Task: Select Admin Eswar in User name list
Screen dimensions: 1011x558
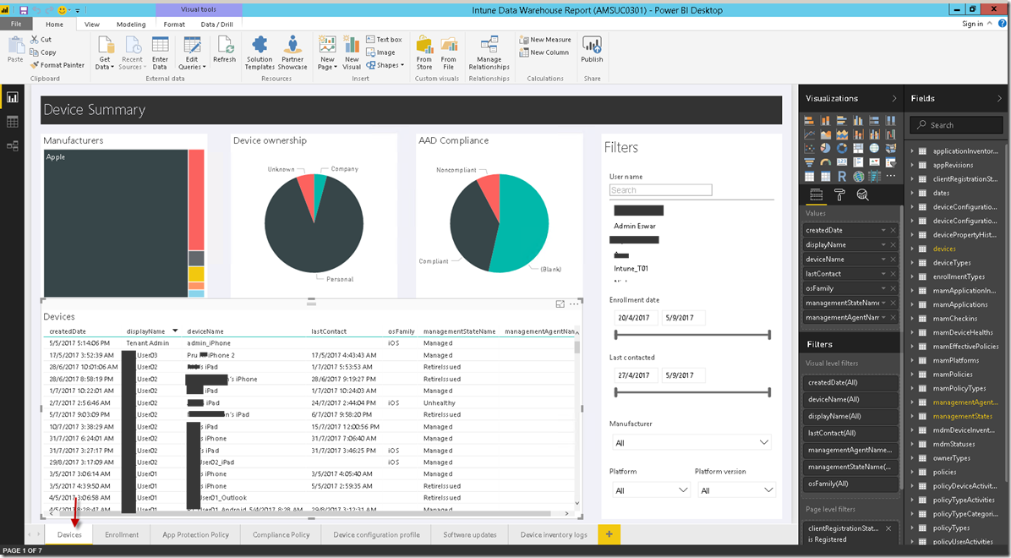Action: (635, 226)
